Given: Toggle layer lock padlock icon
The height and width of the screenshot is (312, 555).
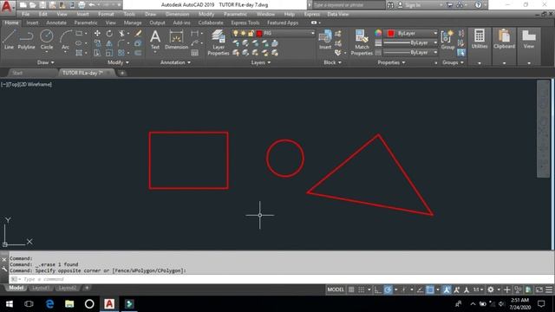Looking at the screenshot, I should [251, 33].
